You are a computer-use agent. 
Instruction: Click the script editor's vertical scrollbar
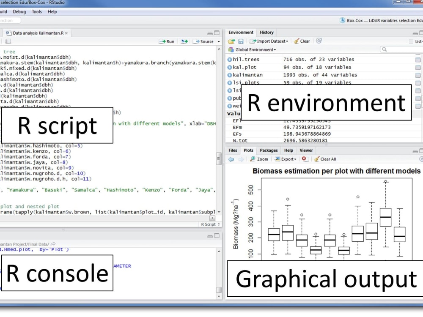pos(218,159)
